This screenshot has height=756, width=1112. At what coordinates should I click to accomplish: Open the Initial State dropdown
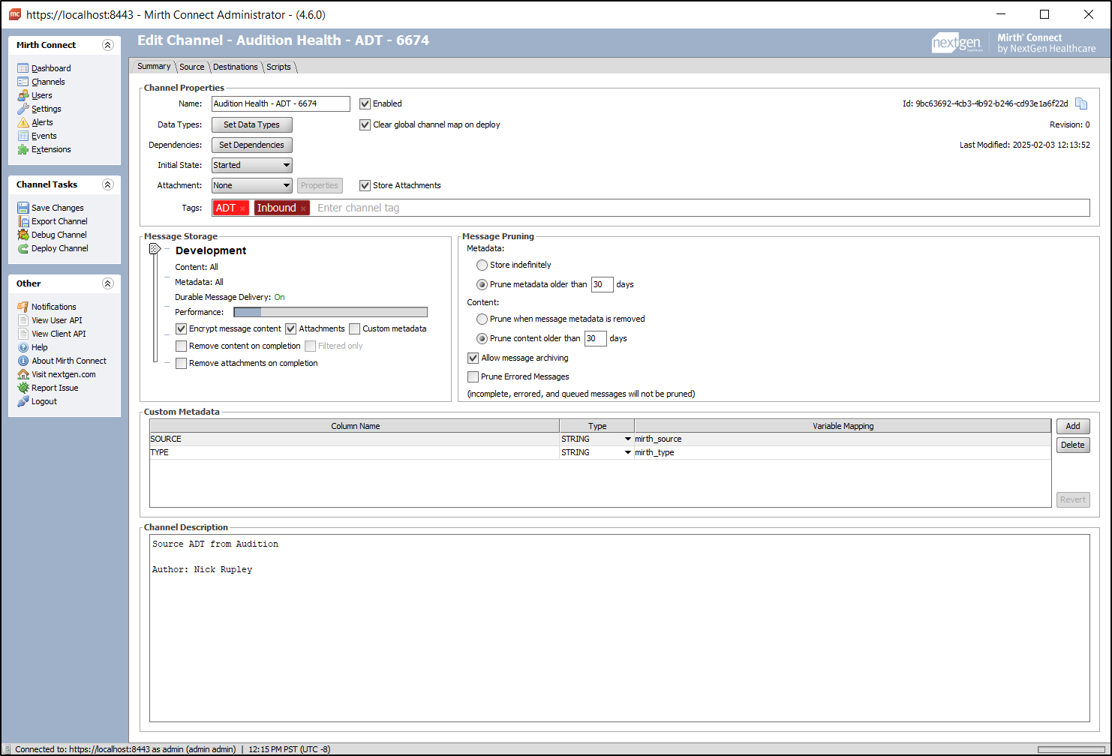click(x=252, y=165)
